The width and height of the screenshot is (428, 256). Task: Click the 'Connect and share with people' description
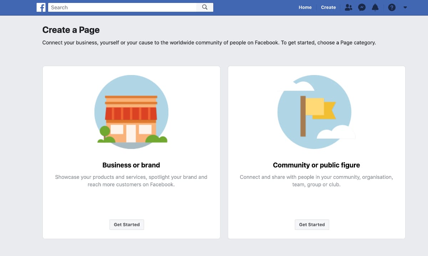(x=316, y=181)
